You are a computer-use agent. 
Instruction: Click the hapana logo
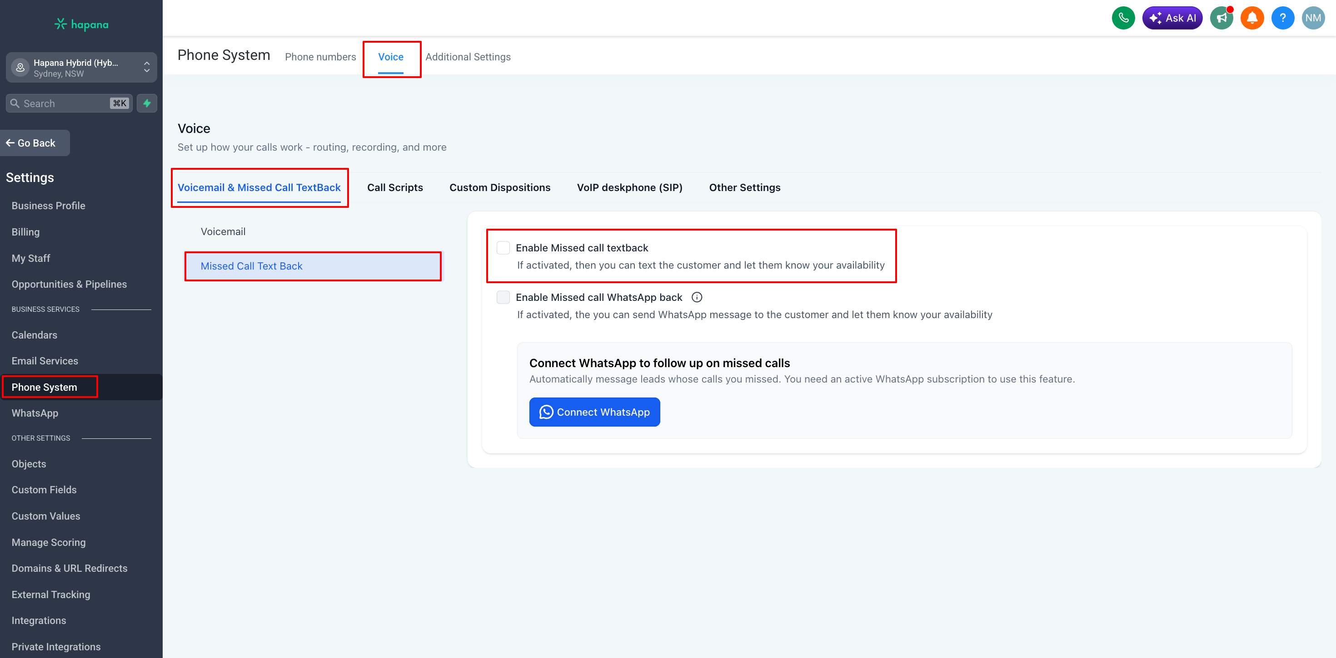click(81, 25)
